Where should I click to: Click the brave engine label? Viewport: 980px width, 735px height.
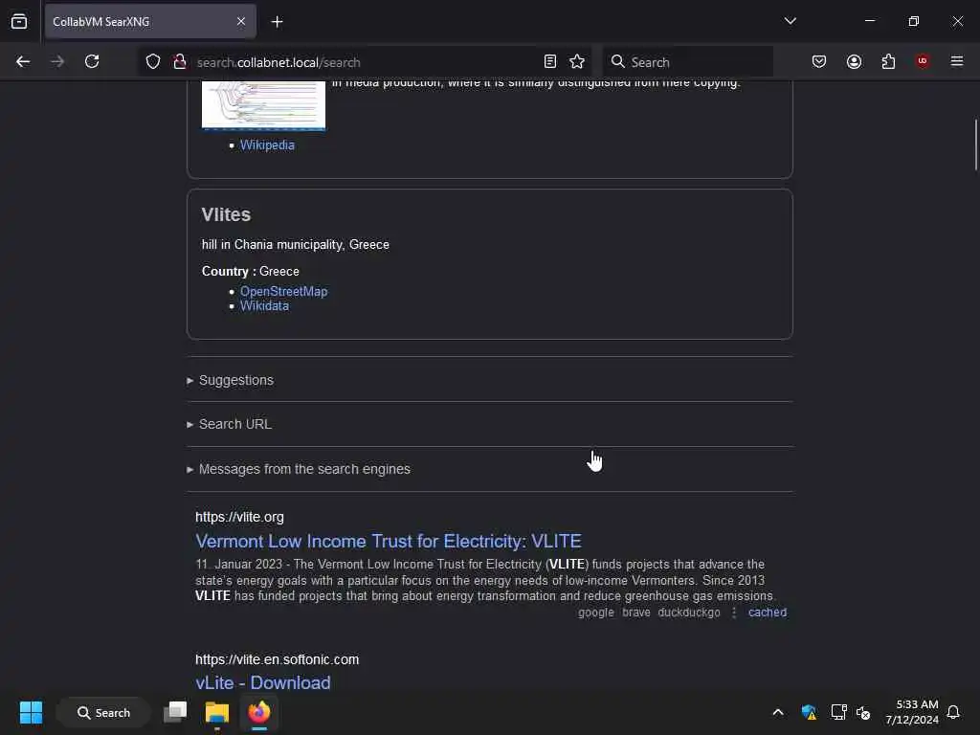636,612
